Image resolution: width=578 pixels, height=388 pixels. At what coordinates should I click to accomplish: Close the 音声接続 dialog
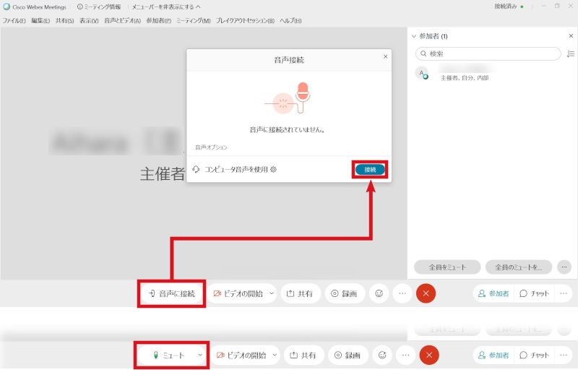385,56
